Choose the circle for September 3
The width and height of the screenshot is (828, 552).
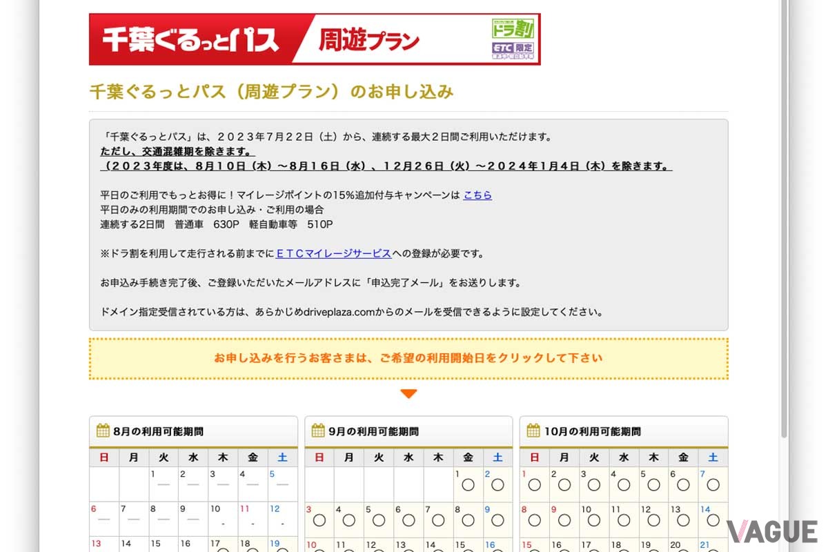click(x=319, y=520)
